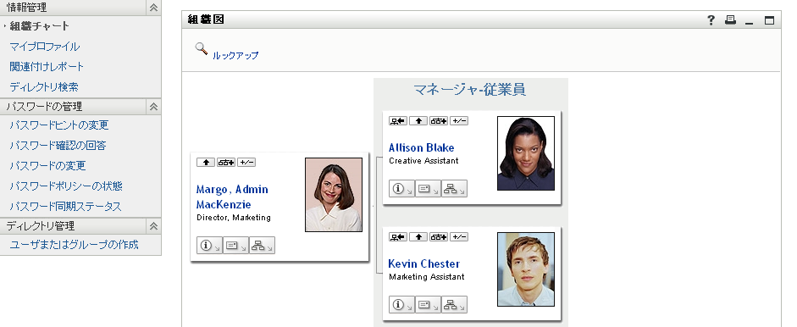Select 組織チャート in sidebar
This screenshot has width=797, height=327.
(x=40, y=26)
